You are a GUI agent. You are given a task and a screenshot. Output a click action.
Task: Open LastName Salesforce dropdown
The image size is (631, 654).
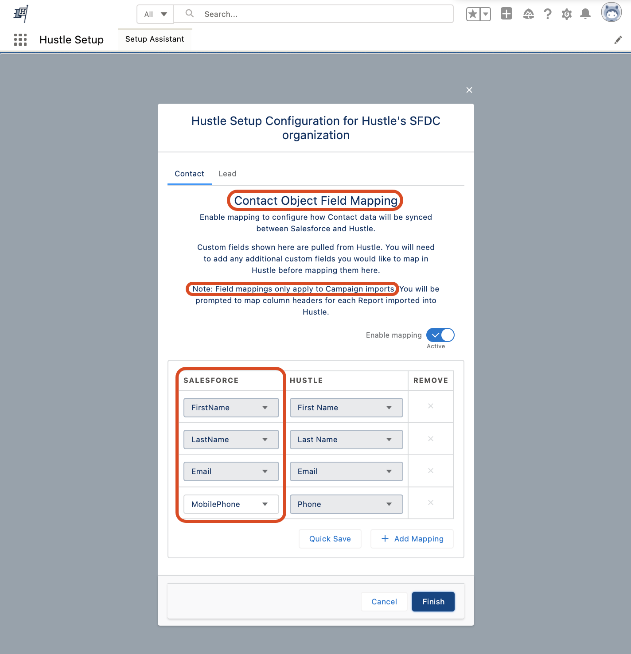231,440
